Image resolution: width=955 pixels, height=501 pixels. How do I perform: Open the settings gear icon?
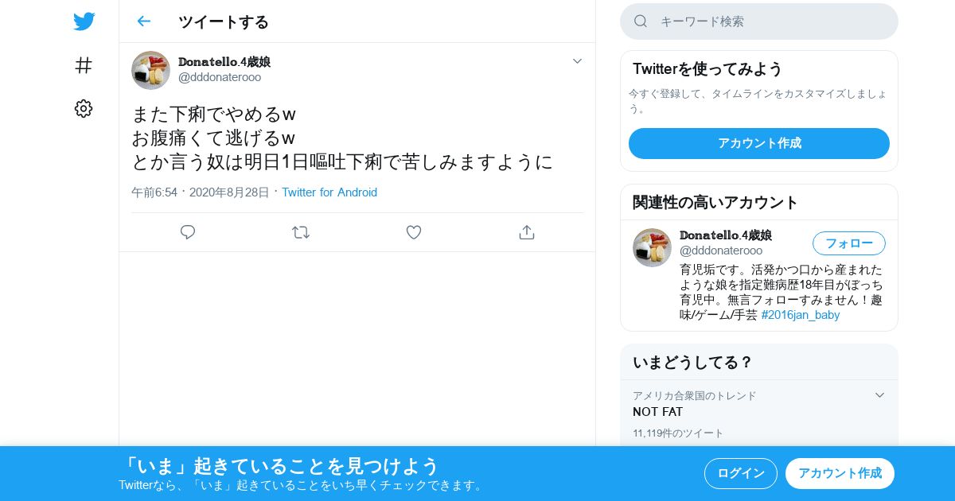(84, 109)
